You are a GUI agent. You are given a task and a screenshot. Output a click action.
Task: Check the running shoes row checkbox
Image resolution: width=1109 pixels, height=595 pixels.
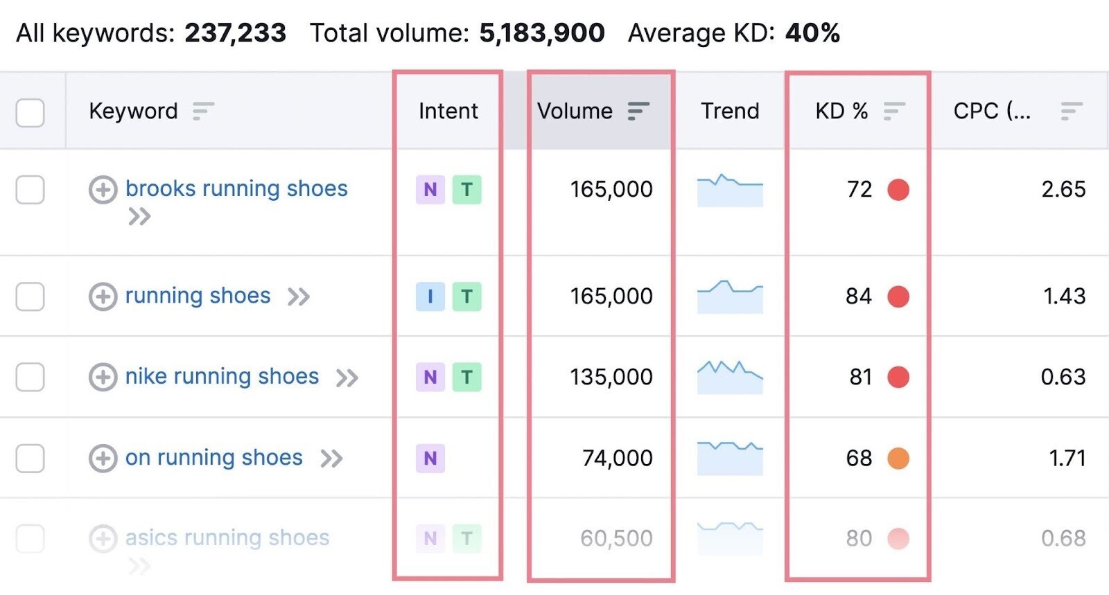[30, 296]
